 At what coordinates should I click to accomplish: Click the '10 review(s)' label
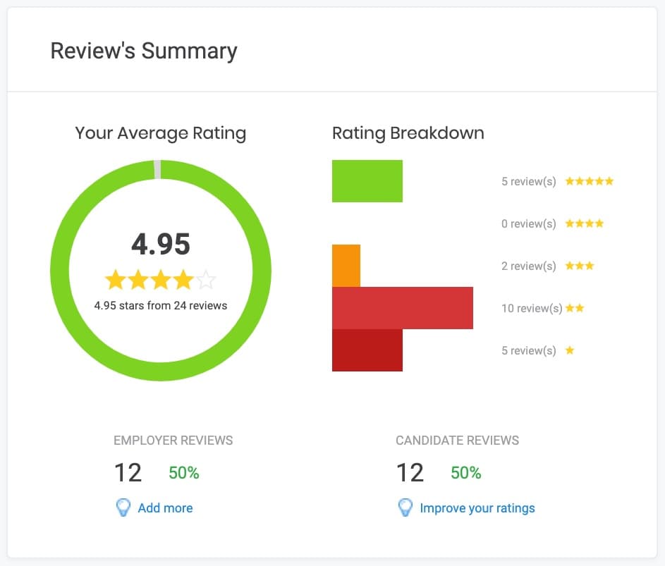532,308
